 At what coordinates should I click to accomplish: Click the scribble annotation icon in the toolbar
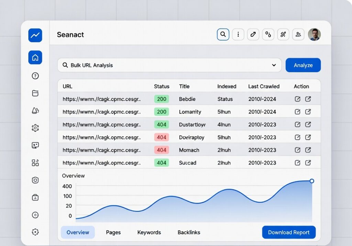pyautogui.click(x=283, y=34)
